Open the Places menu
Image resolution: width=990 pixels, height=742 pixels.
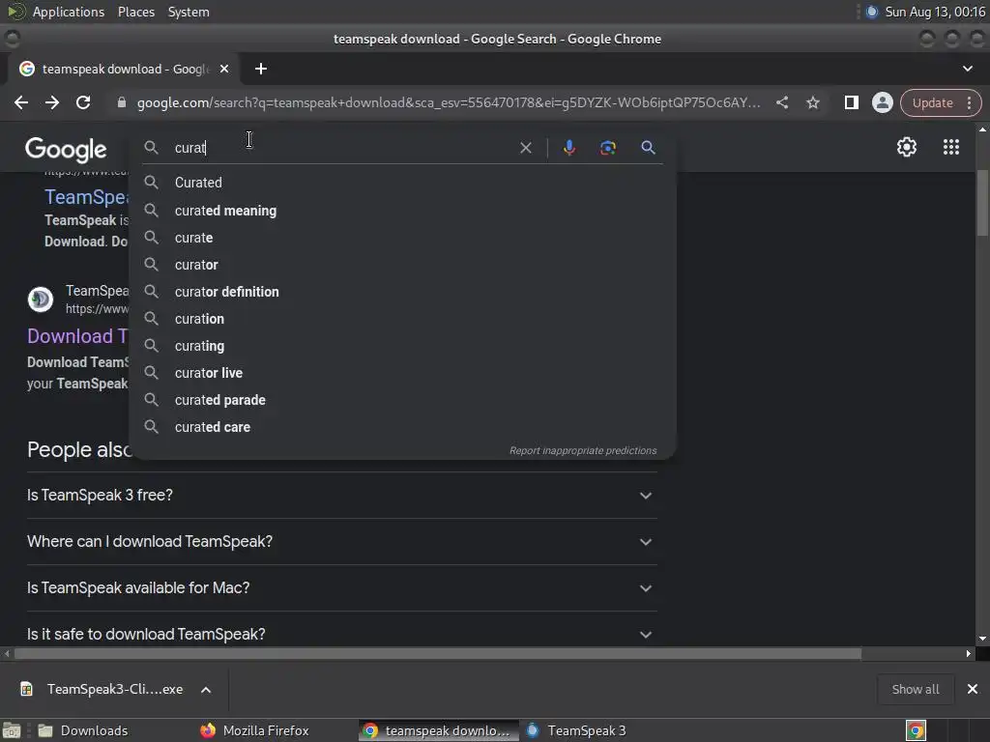point(135,12)
